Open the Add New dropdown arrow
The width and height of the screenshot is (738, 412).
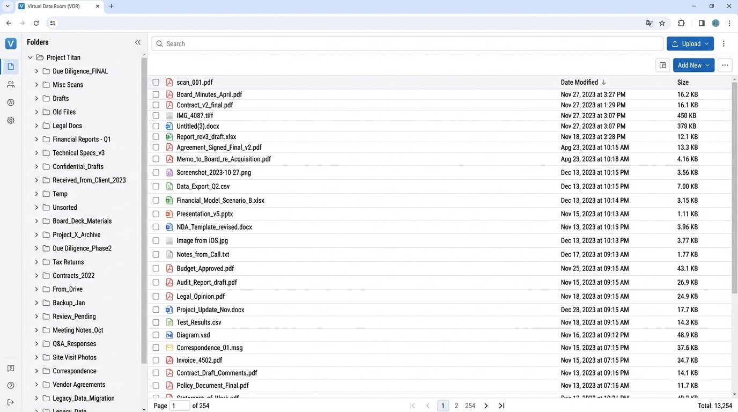707,65
